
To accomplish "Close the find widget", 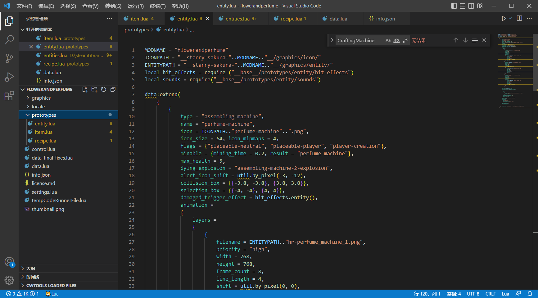I will pos(484,40).
